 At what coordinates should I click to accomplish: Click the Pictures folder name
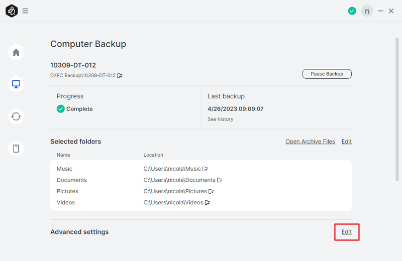click(x=67, y=191)
